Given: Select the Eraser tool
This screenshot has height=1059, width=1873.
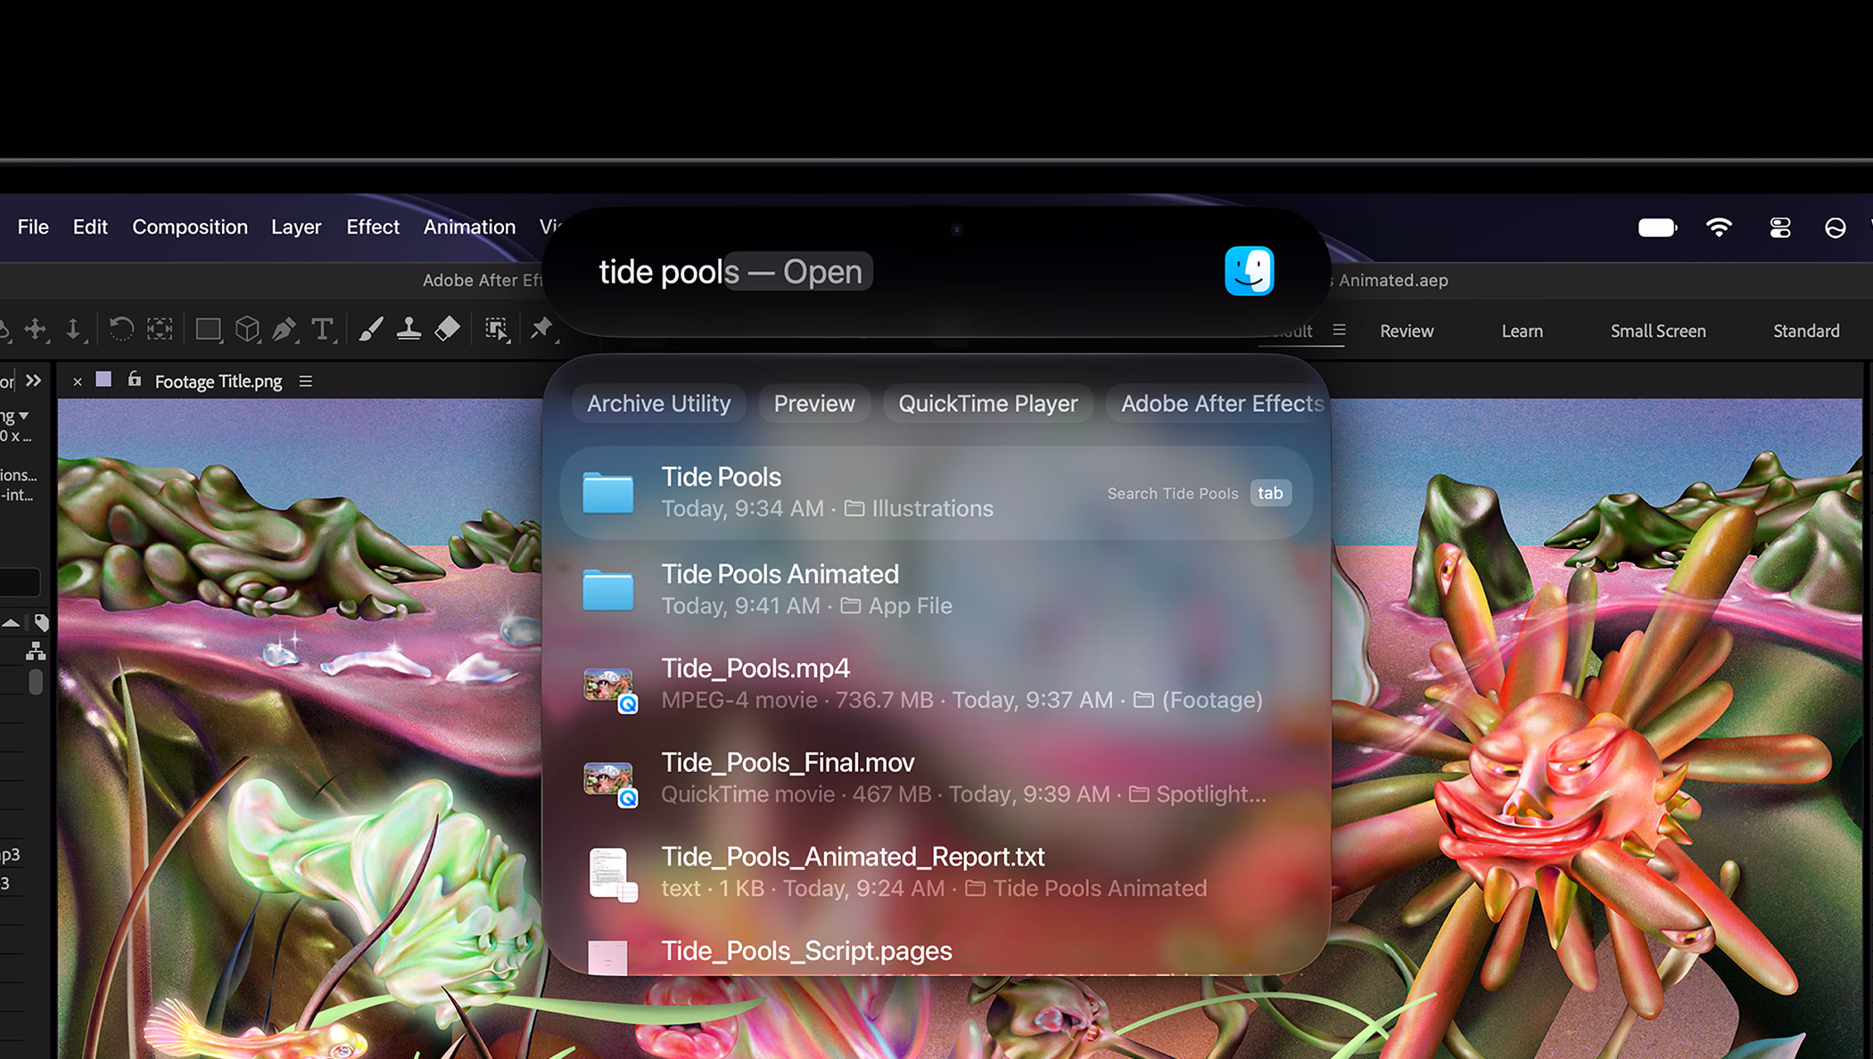Looking at the screenshot, I should point(447,329).
